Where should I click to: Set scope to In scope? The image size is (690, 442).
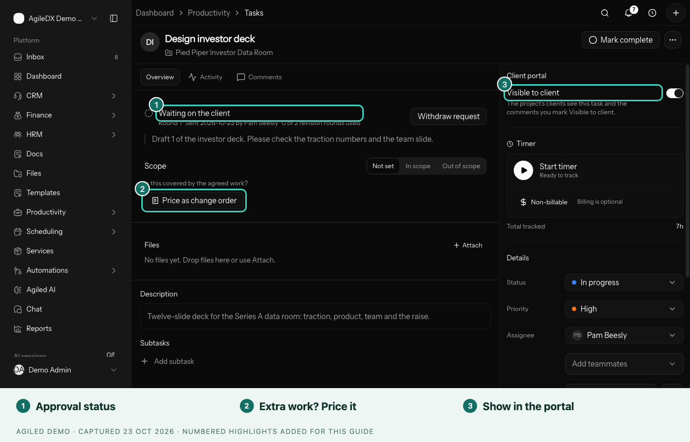pyautogui.click(x=418, y=166)
